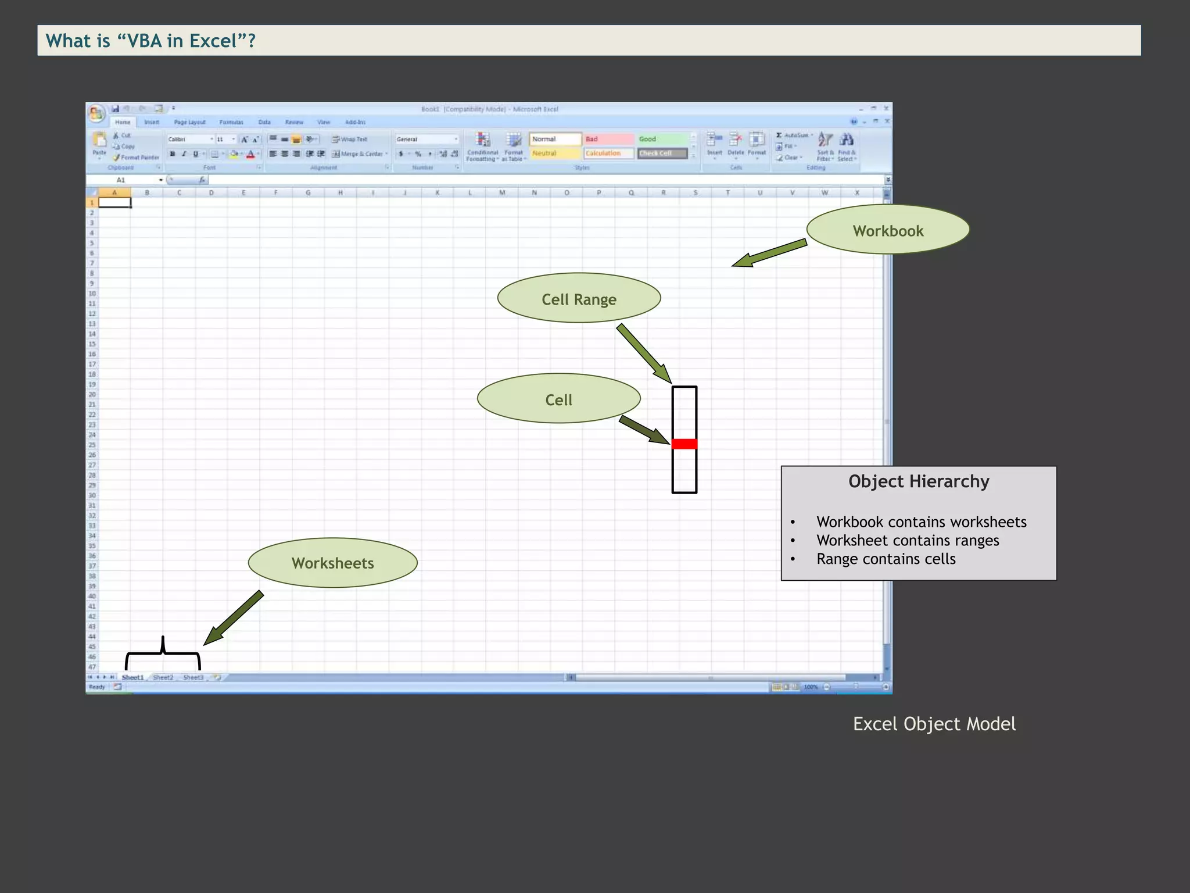
Task: Apply the Check Cell style
Action: click(662, 153)
